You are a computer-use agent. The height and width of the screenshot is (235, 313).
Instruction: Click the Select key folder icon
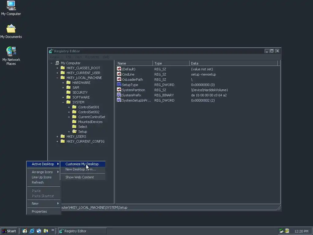(x=74, y=126)
